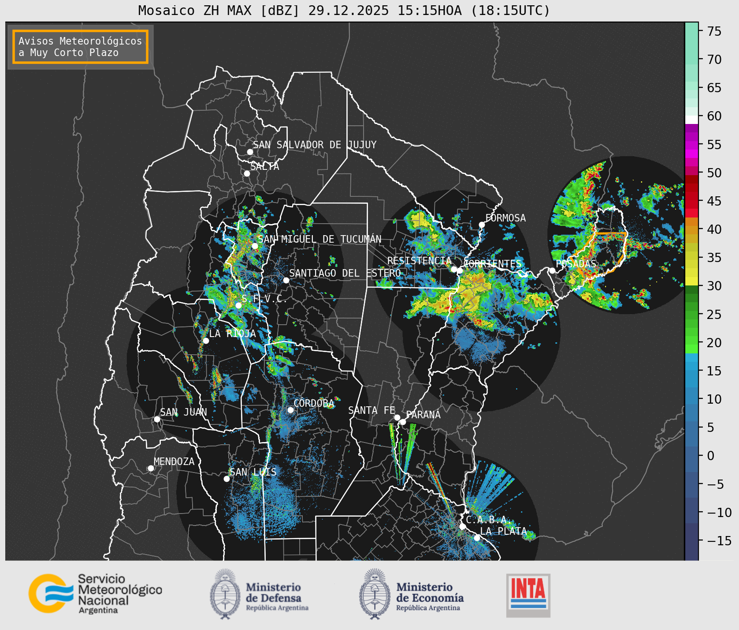
Task: Click the orange 40 dBZ color band
Action: [691, 229]
